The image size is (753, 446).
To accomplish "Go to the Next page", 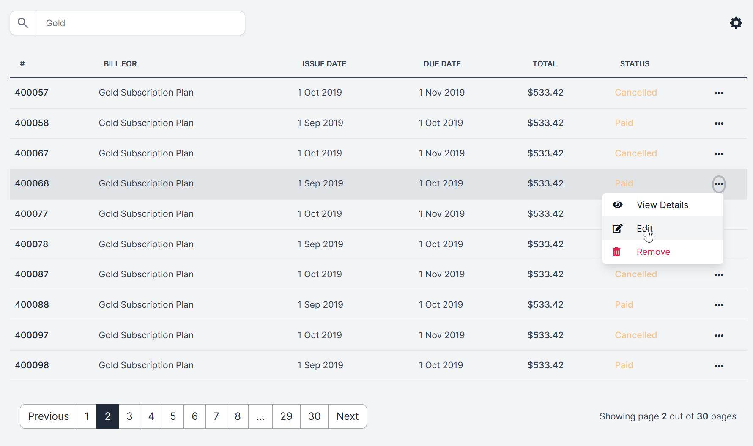I will tap(347, 416).
